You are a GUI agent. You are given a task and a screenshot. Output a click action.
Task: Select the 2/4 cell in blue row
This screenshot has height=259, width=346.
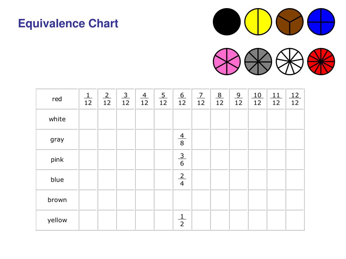click(182, 180)
